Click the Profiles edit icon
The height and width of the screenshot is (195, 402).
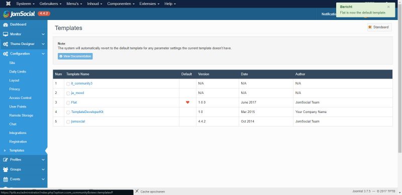(x=6, y=160)
